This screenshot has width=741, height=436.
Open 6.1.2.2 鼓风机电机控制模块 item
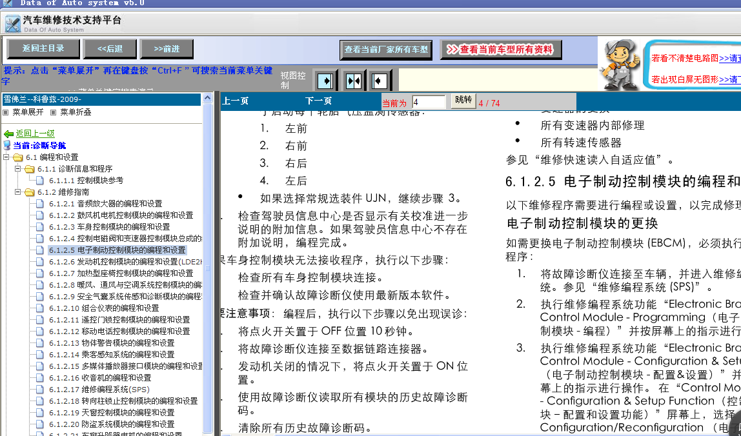click(121, 215)
